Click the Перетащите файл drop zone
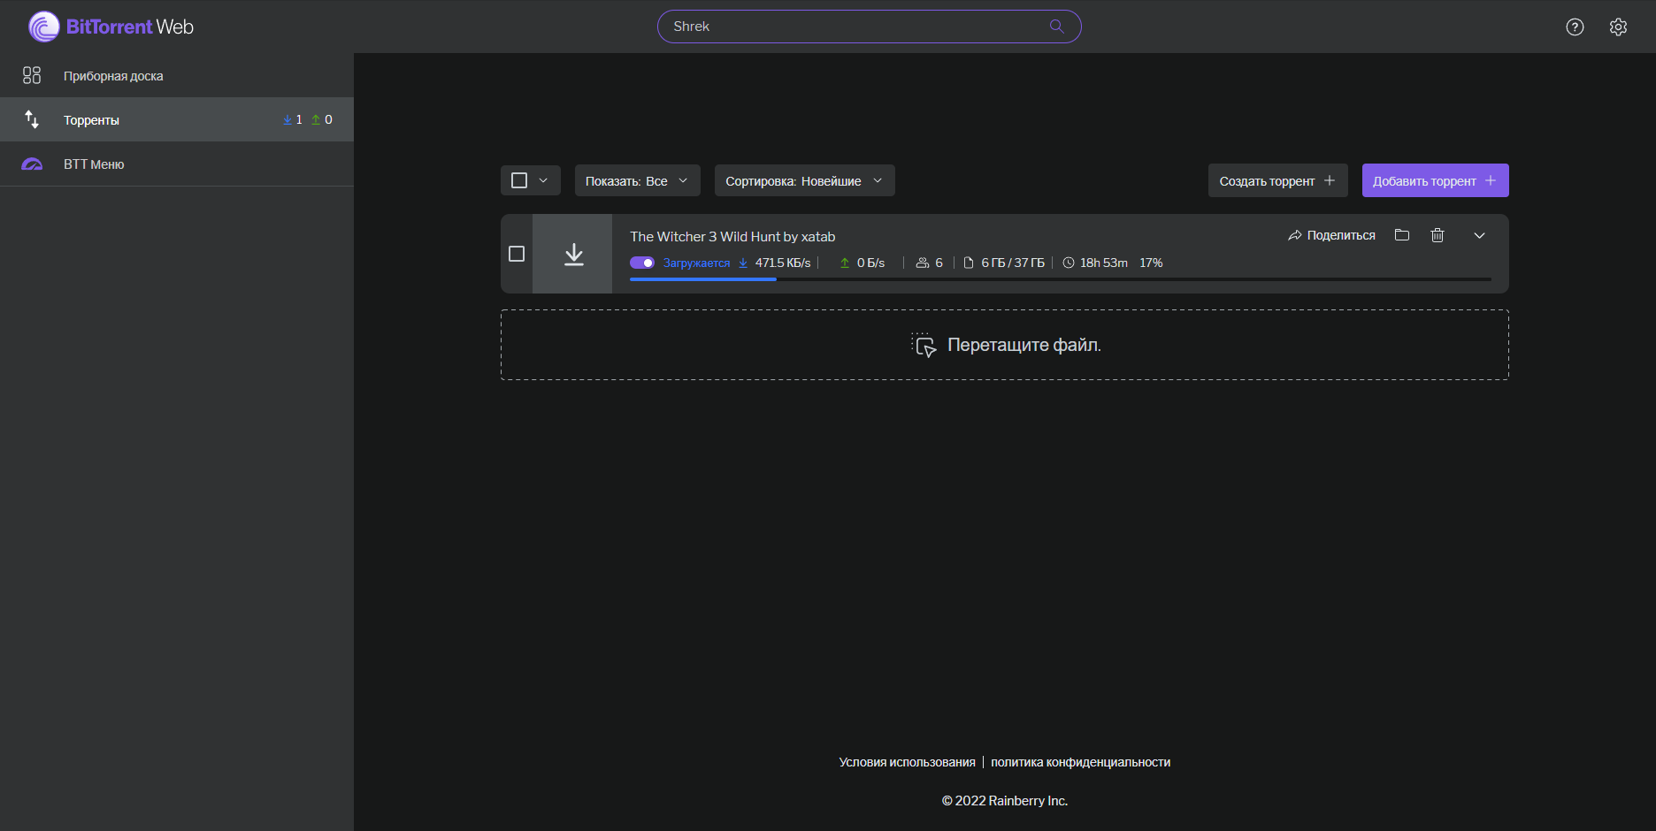 pyautogui.click(x=1005, y=345)
